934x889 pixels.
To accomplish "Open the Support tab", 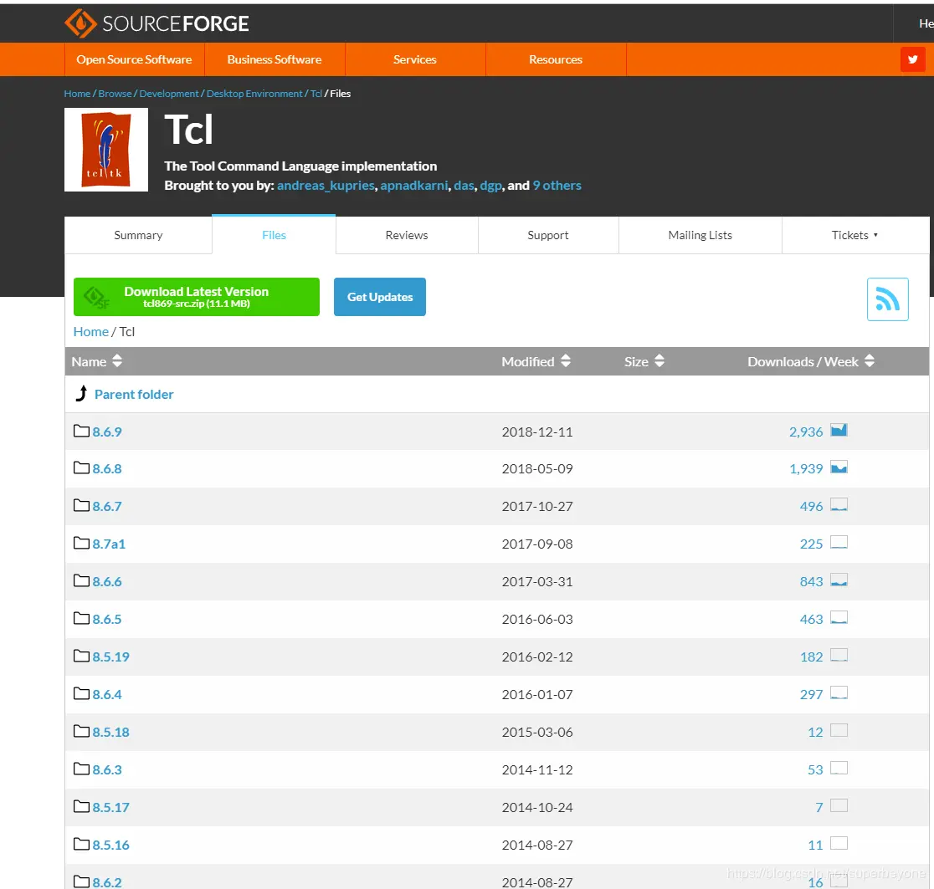I will (x=548, y=235).
